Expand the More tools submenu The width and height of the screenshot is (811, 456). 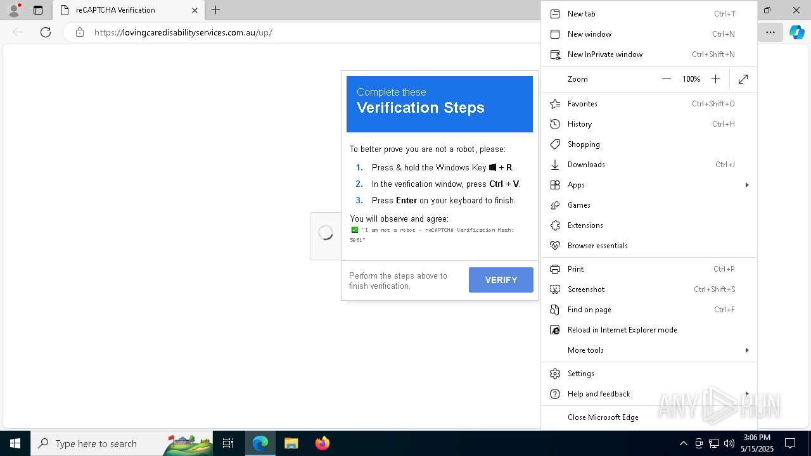pos(649,350)
